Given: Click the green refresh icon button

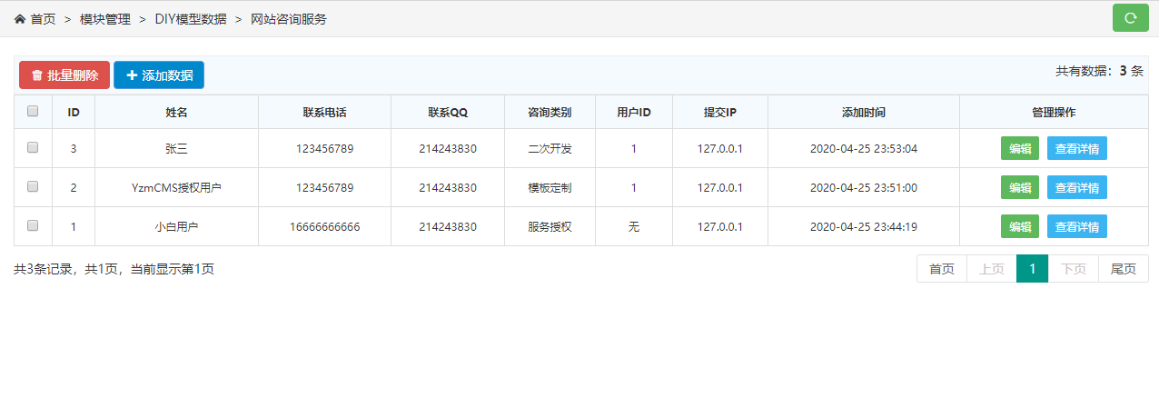Looking at the screenshot, I should point(1130,17).
